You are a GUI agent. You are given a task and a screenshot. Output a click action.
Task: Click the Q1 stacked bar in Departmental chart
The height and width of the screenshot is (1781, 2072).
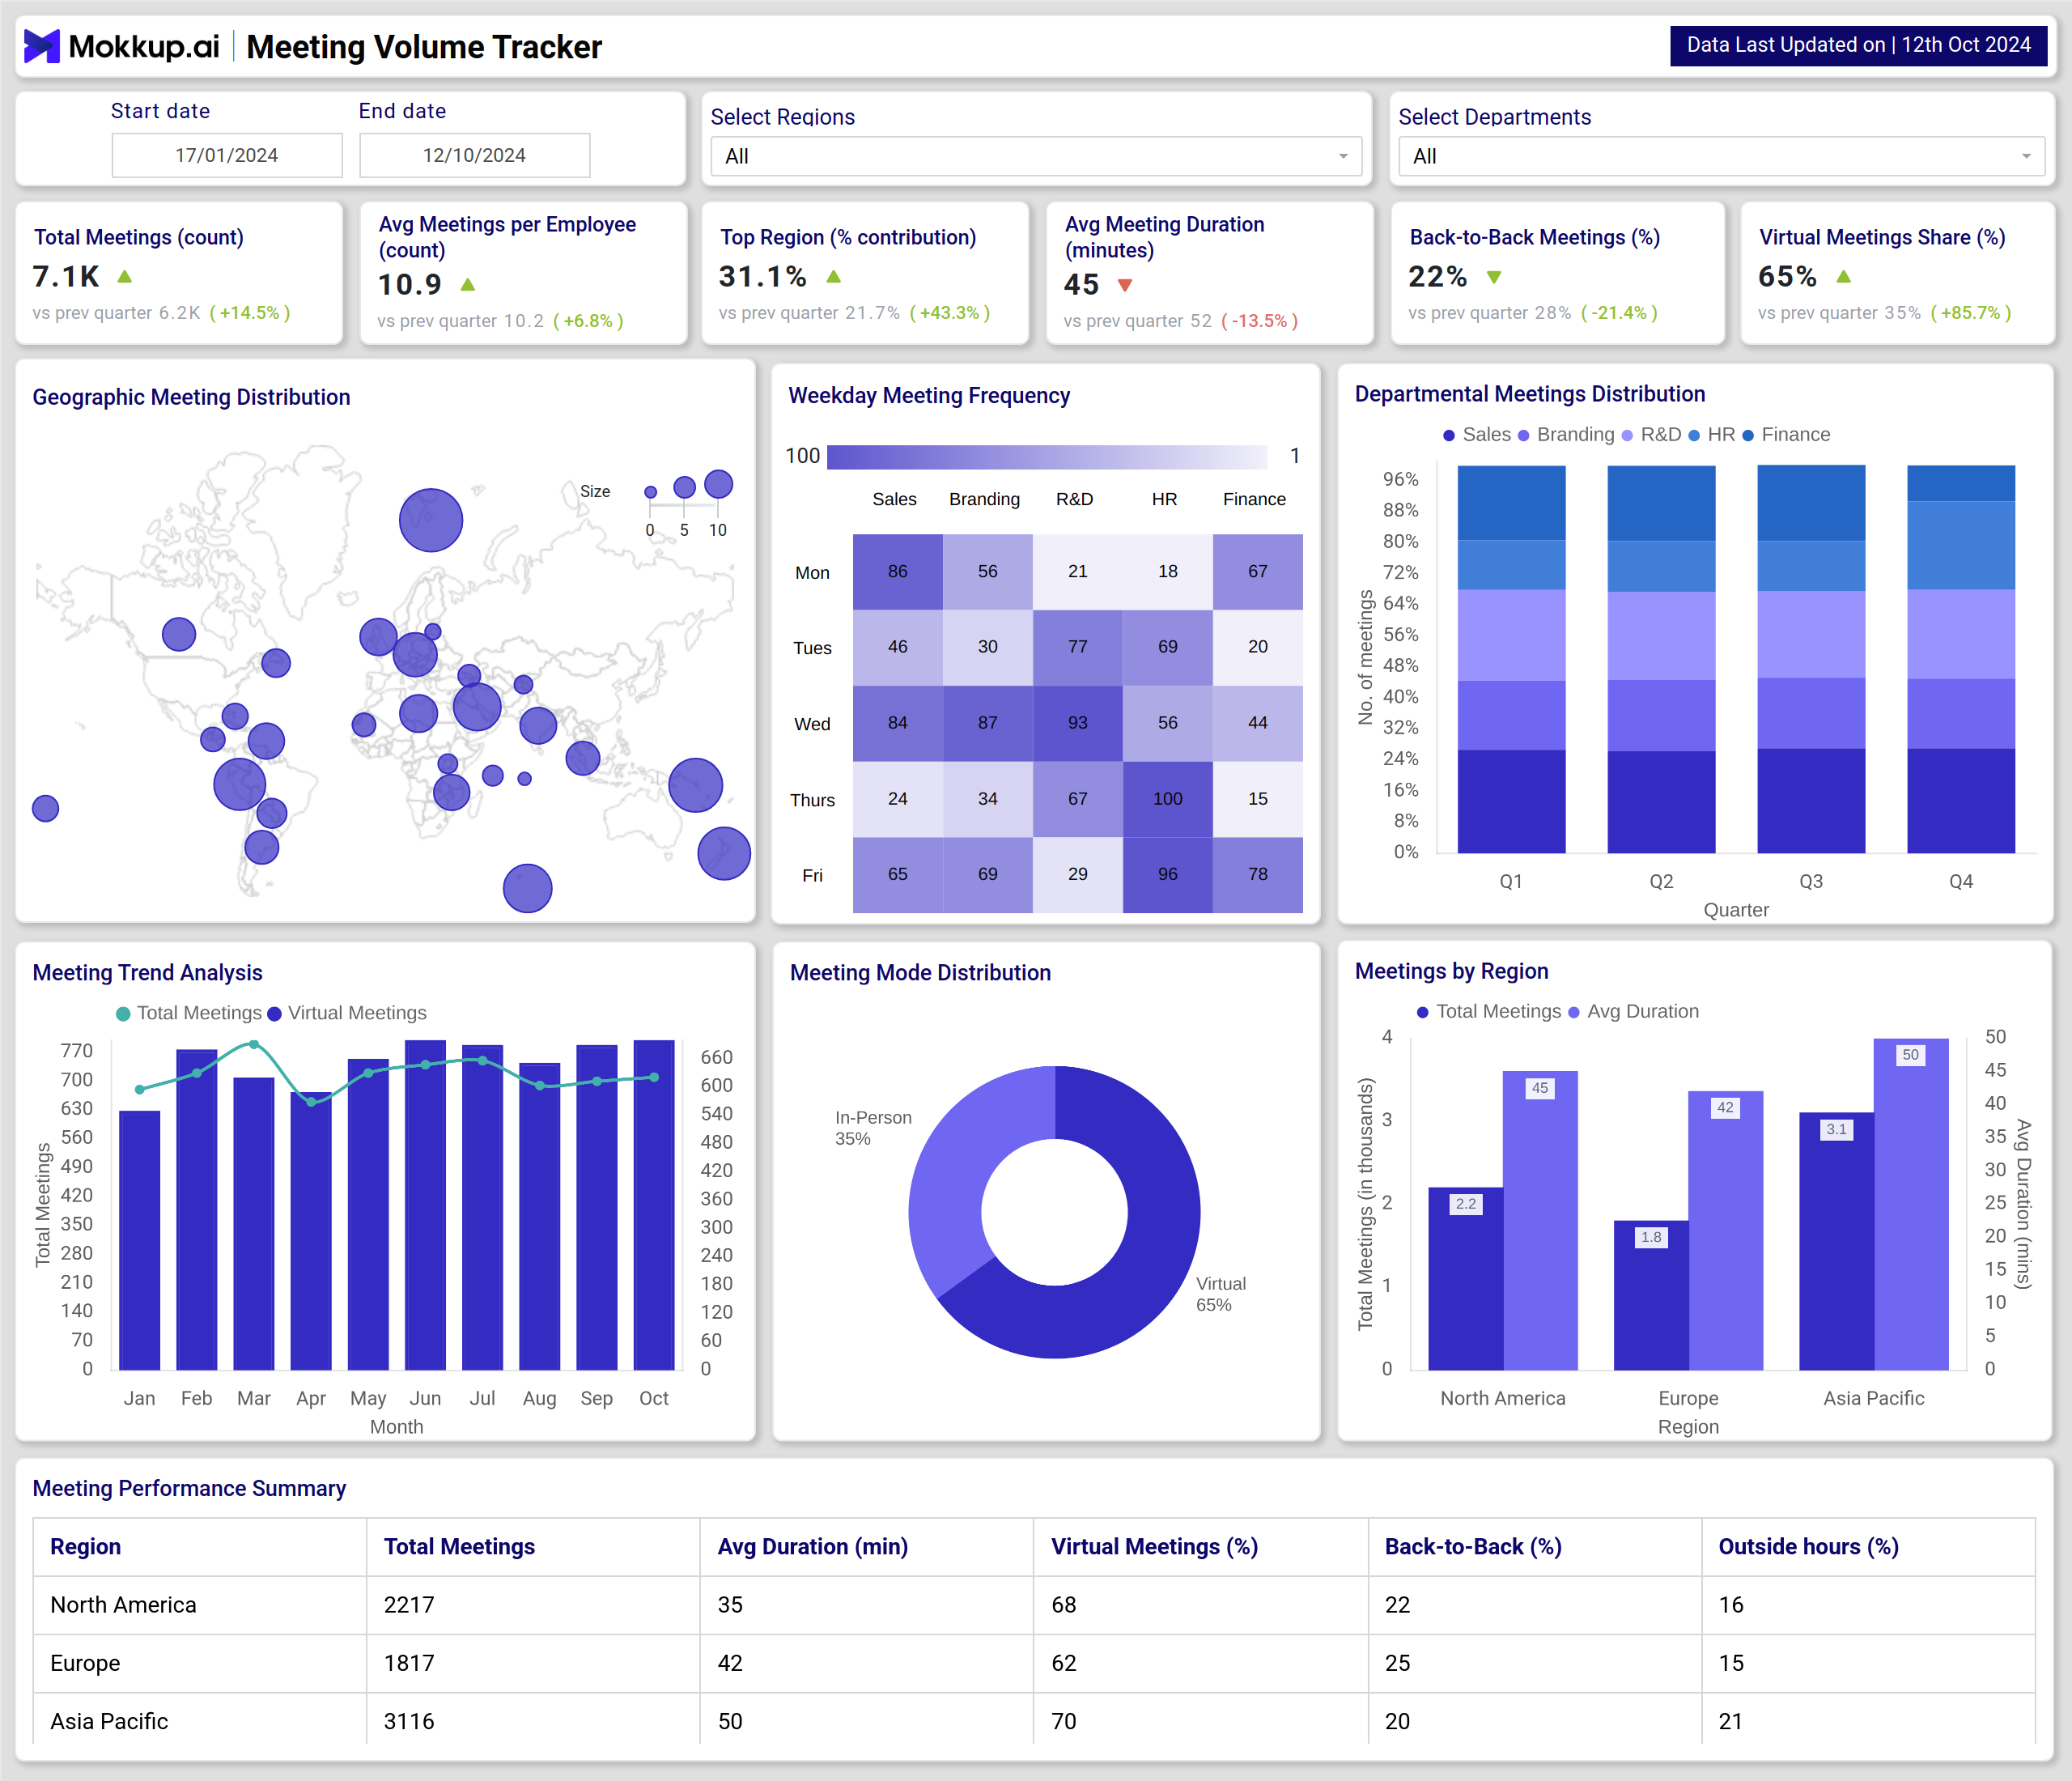(x=1511, y=659)
